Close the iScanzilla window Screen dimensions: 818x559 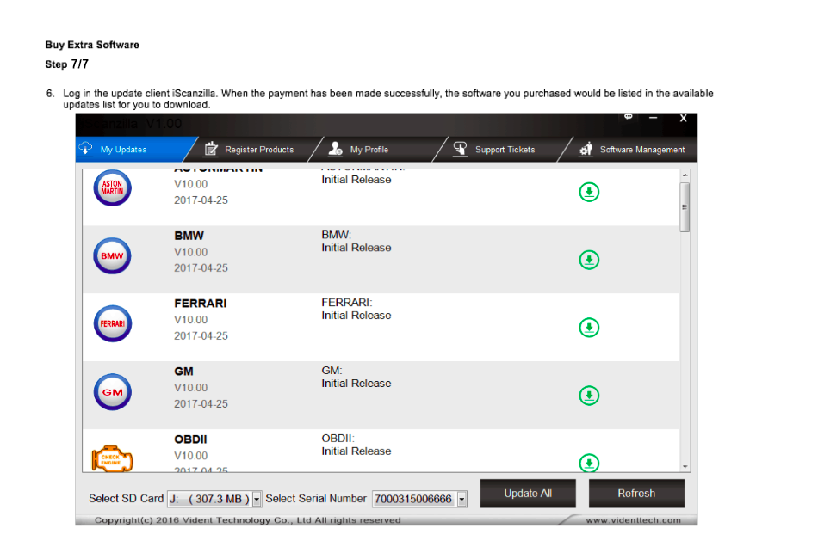tap(683, 119)
